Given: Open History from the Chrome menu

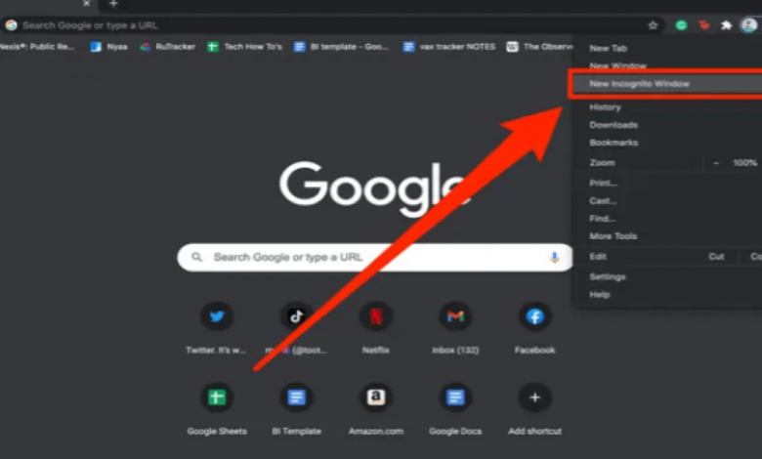Looking at the screenshot, I should click(x=605, y=107).
